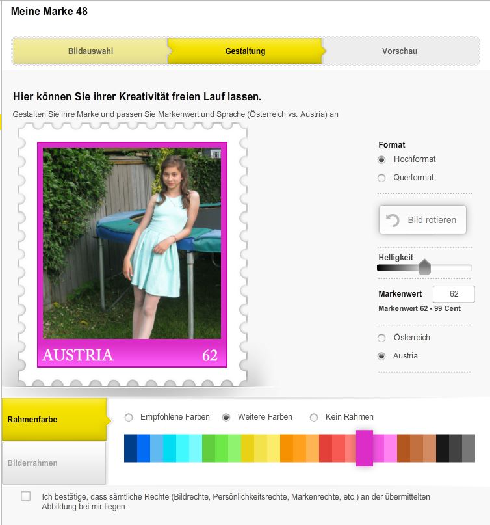Choose Österreich as stamp language
The image size is (490, 525).
[381, 338]
